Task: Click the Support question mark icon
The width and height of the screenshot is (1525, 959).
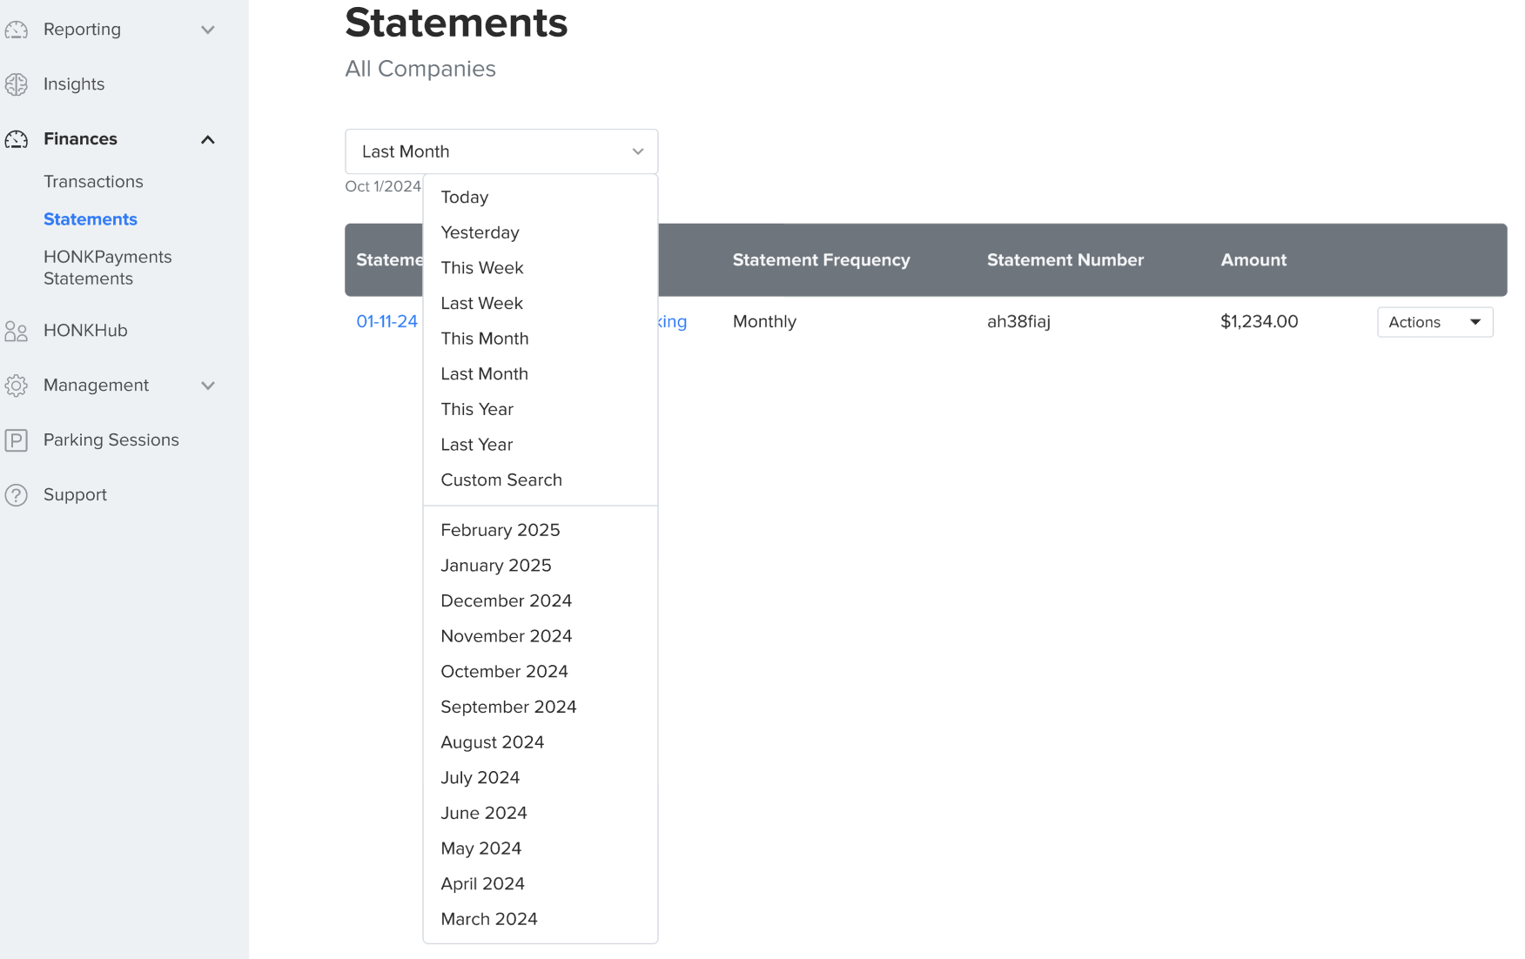Action: (17, 495)
